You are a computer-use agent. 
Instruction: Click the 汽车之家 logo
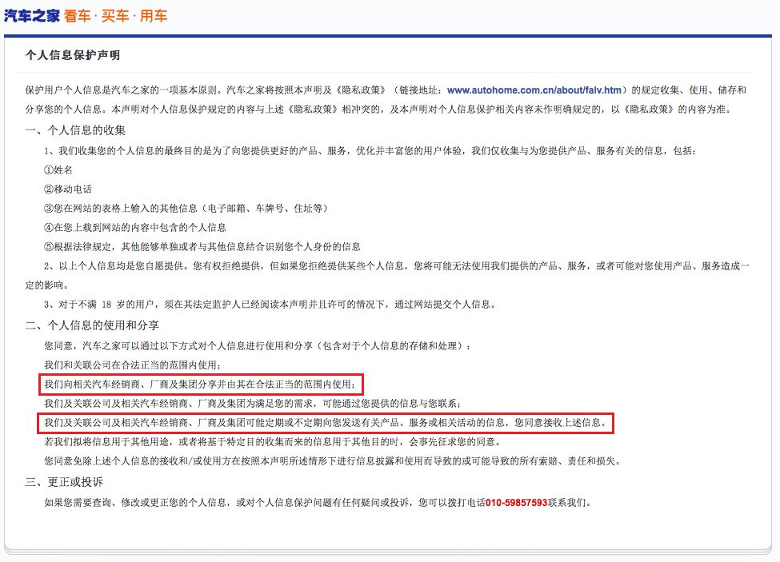click(32, 15)
